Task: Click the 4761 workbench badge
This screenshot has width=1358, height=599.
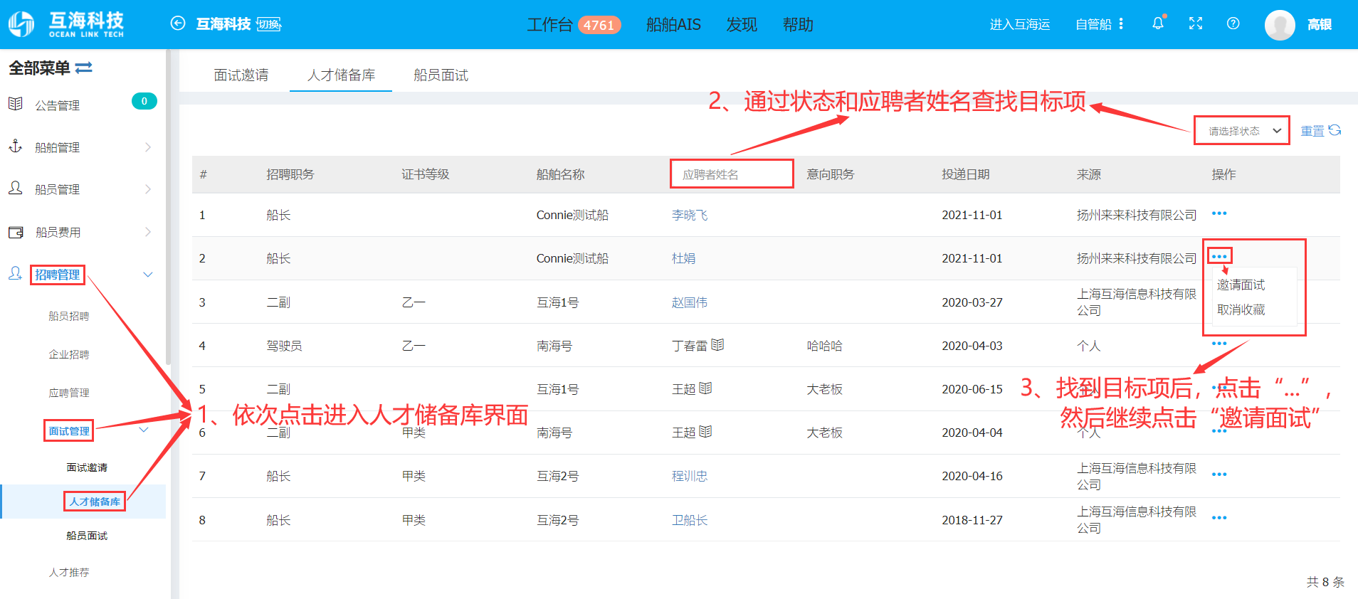Action: (x=599, y=25)
